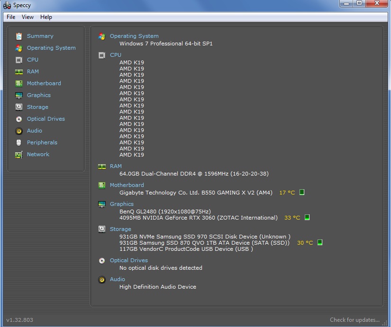This screenshot has width=391, height=327.
Task: Click the Motherboard heading link in summary
Action: [127, 185]
